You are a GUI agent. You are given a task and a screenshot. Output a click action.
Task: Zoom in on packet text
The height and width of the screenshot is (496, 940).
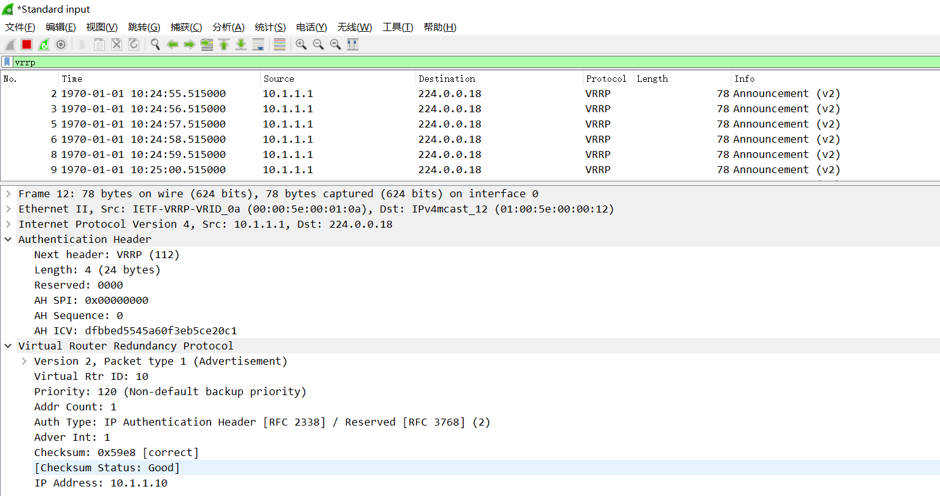[301, 44]
